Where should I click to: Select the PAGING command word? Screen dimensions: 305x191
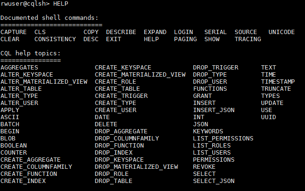point(186,39)
